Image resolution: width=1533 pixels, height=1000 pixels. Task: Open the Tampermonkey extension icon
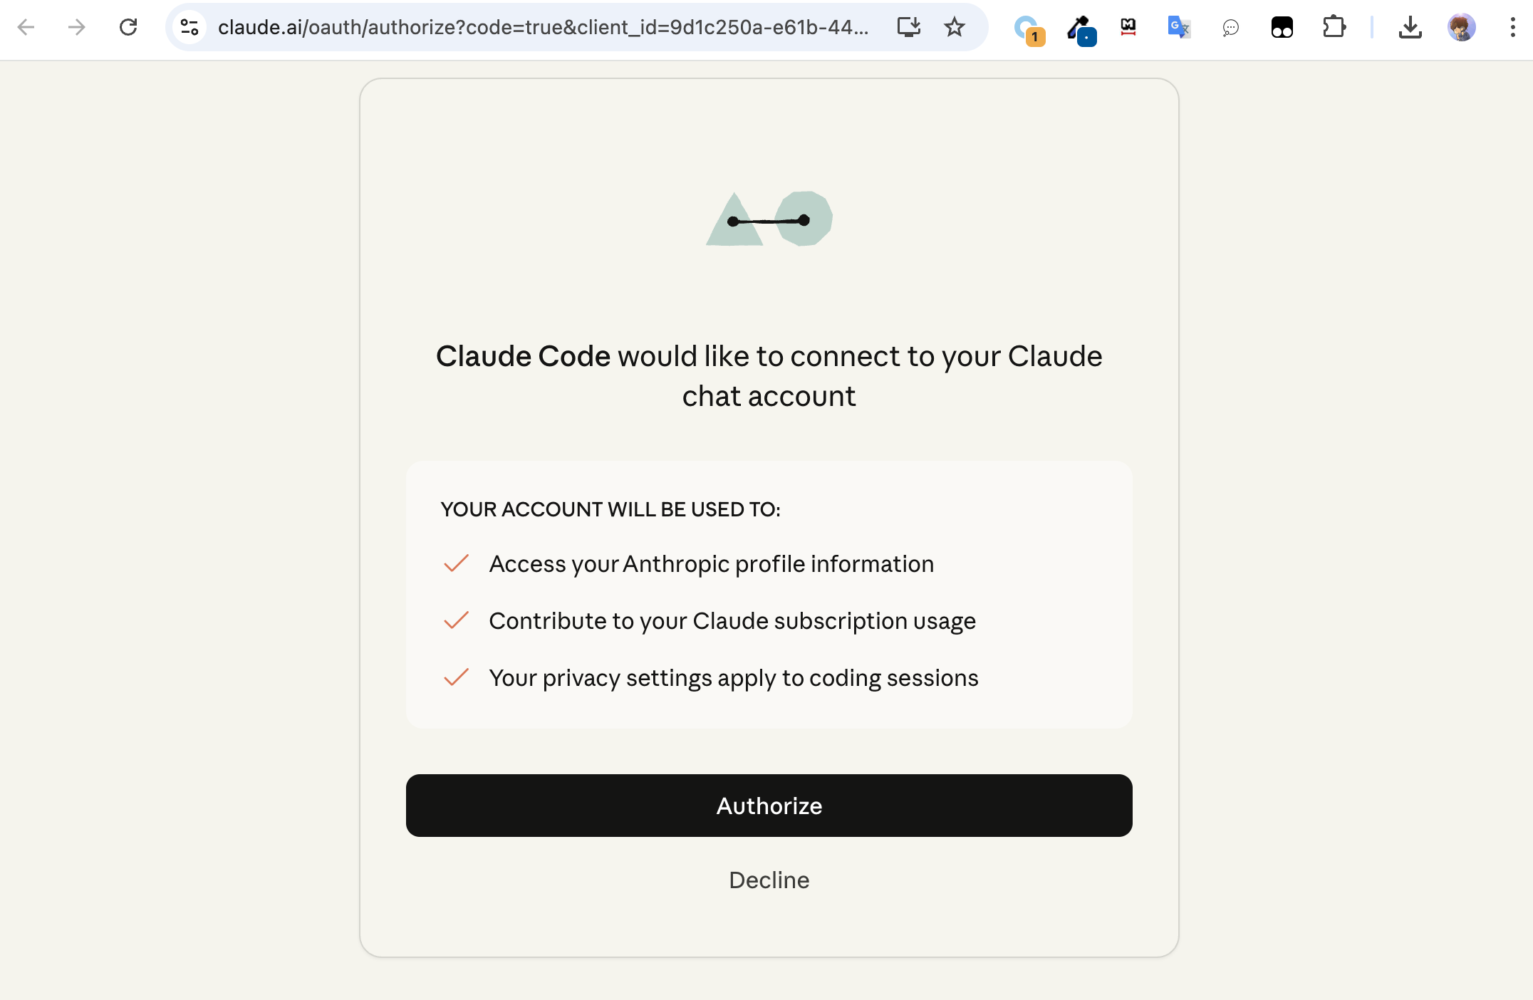1282,27
